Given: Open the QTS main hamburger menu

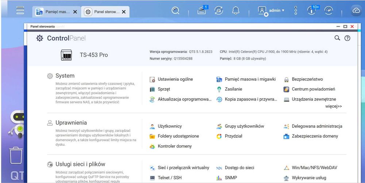Looking at the screenshot, I should tap(20, 10).
